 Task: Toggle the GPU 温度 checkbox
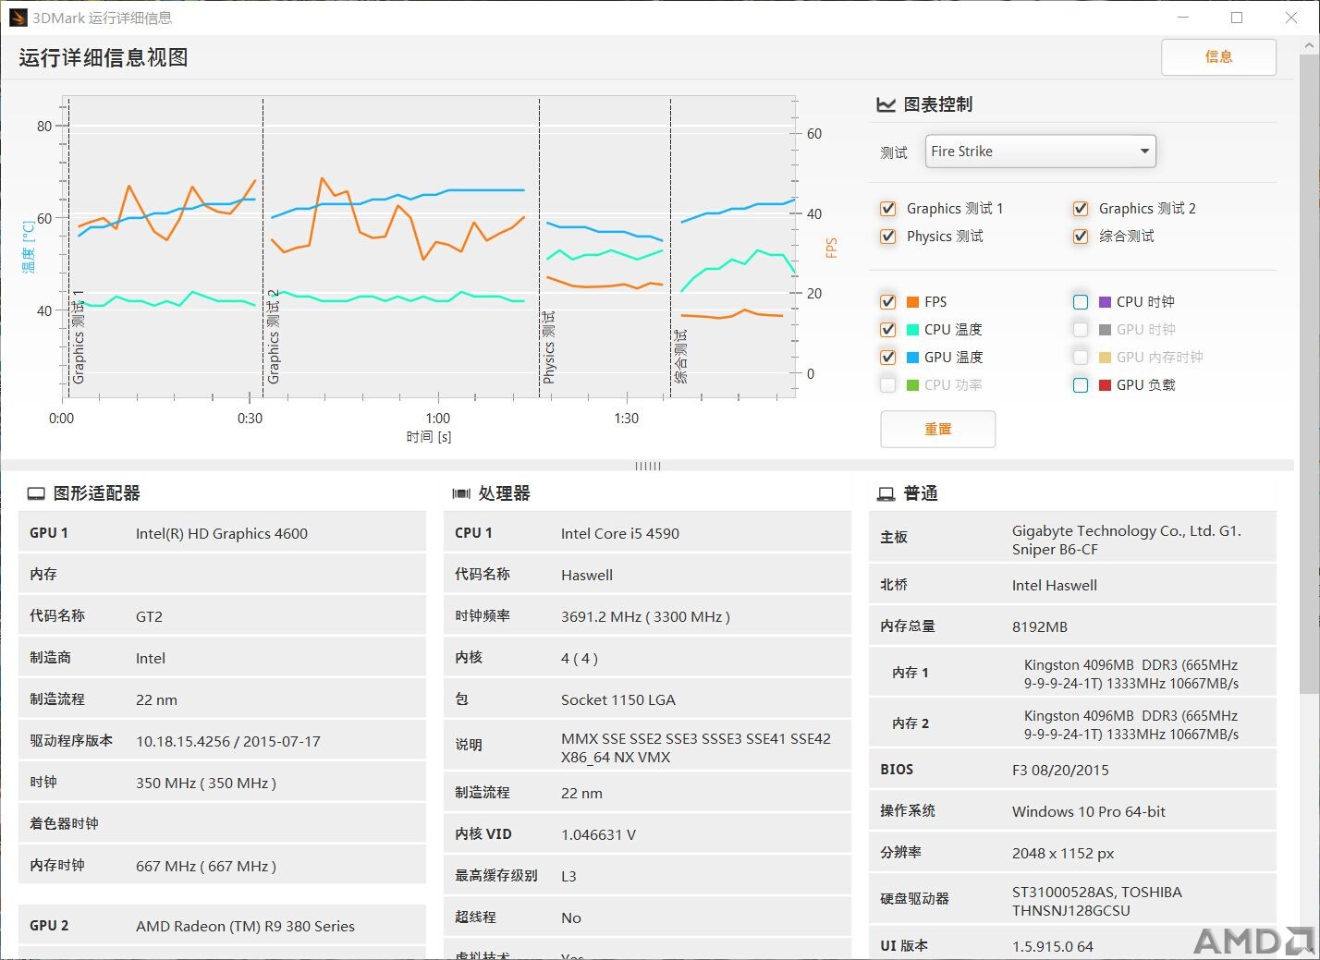point(888,358)
